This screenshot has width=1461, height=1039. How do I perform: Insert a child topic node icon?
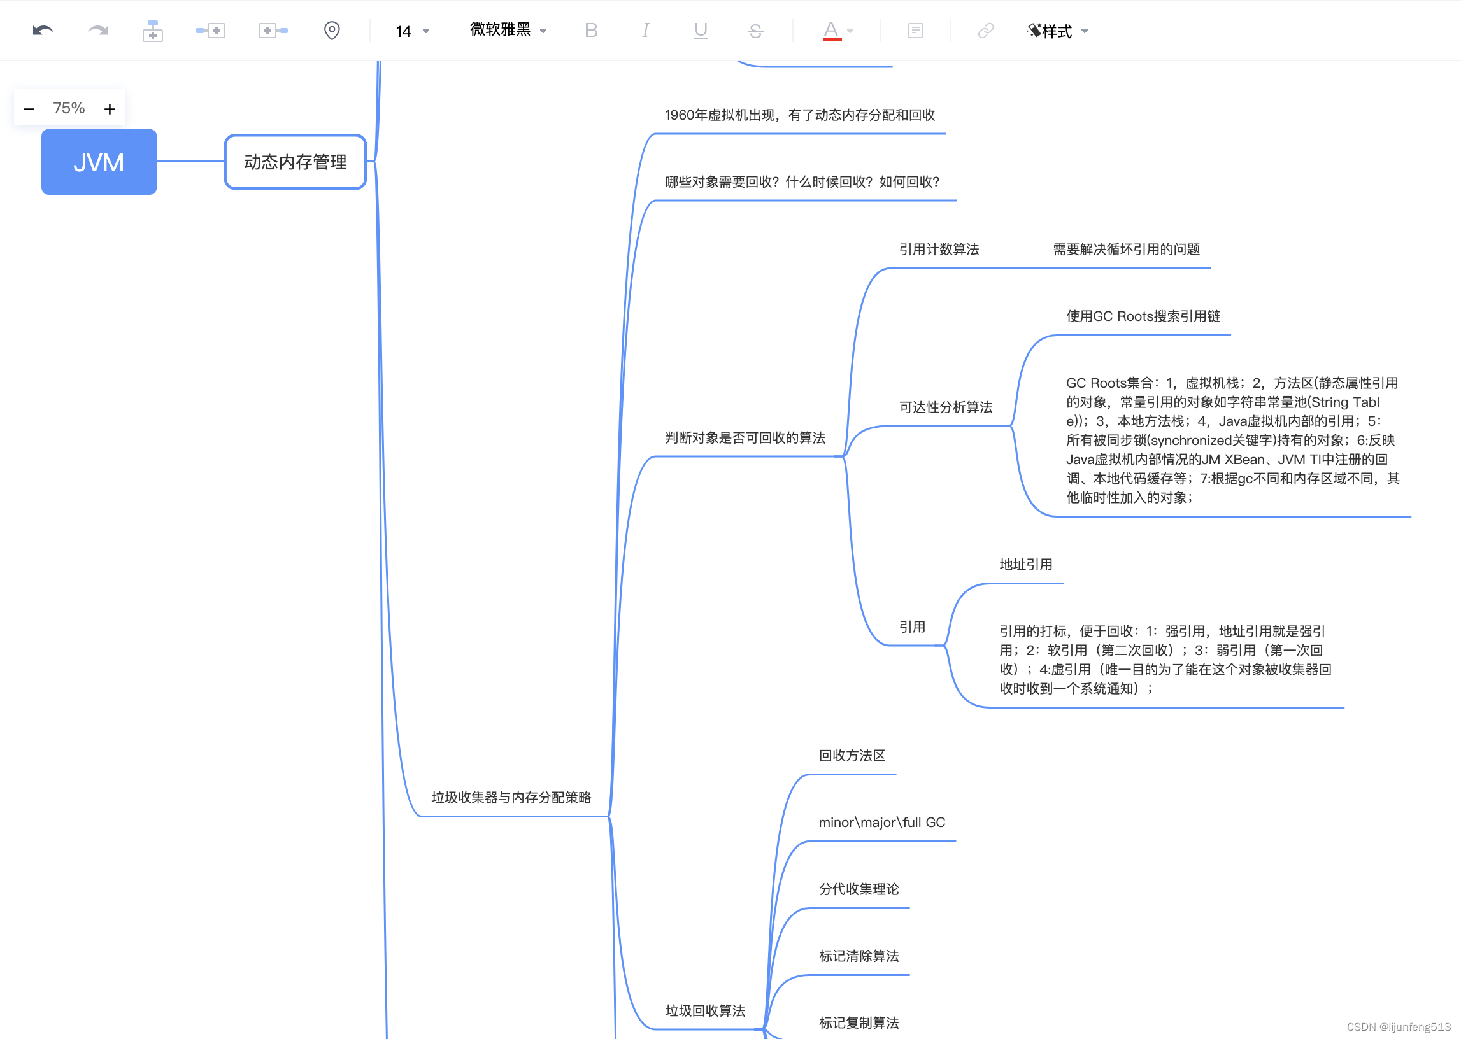(152, 30)
